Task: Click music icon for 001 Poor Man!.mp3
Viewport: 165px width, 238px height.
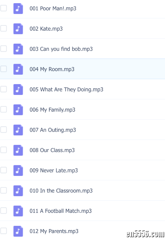Action: coord(18,8)
